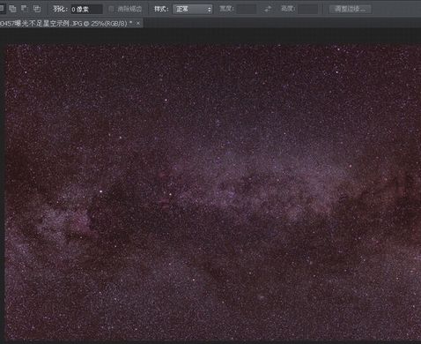Click the 羽化 feather label
Screen dimensions: 421x344
click(60, 9)
